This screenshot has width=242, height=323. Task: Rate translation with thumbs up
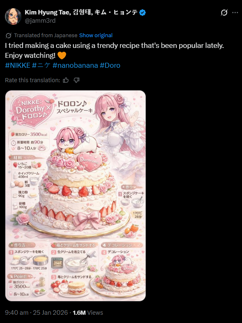[66, 80]
